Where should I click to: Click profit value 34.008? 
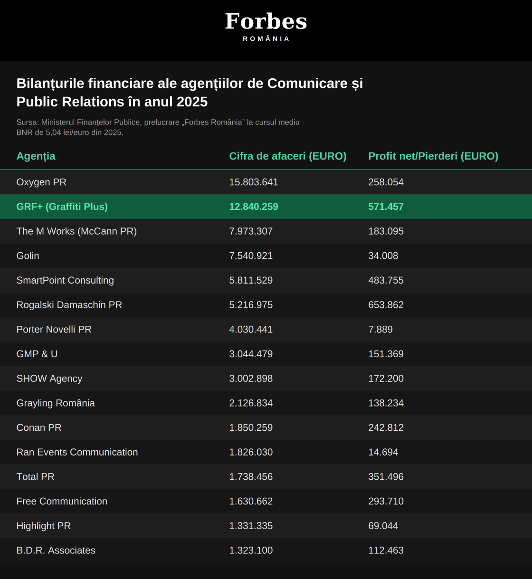[x=383, y=256]
